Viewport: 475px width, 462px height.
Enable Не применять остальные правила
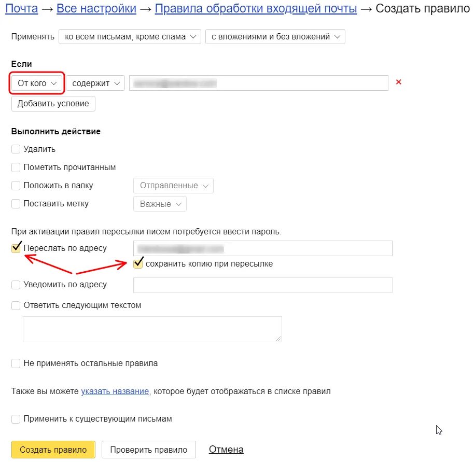pyautogui.click(x=16, y=363)
